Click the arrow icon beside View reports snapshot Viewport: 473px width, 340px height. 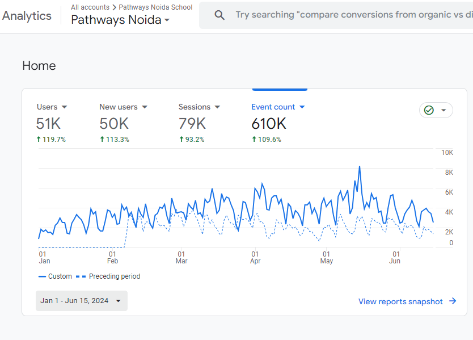(453, 301)
